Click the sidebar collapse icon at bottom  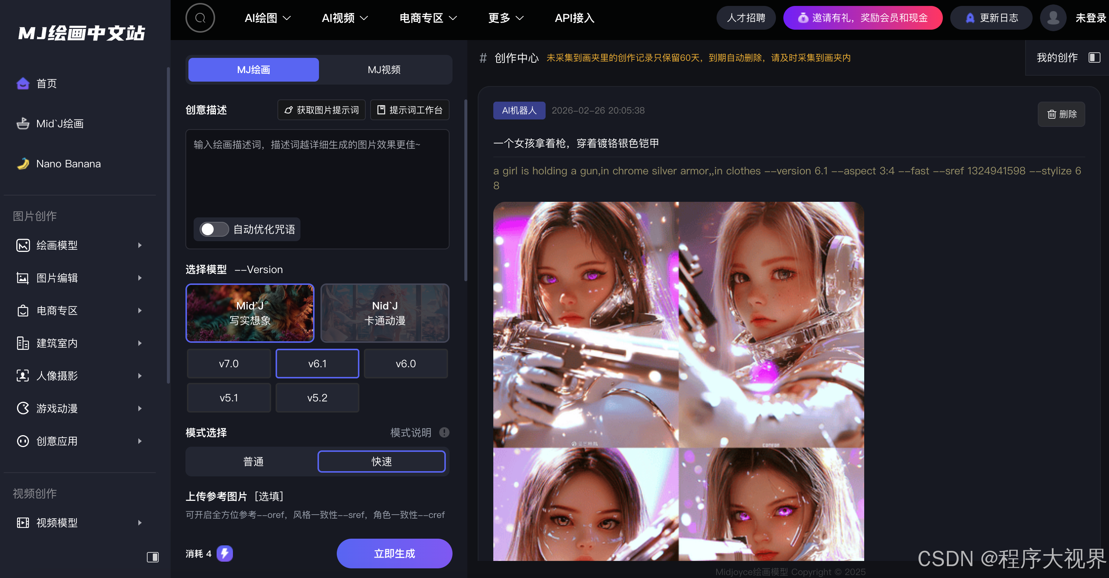[152, 557]
